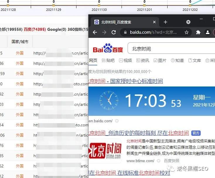Click 外国 in the row numbered 59
This screenshot has width=215, height=178.
pos(20,74)
